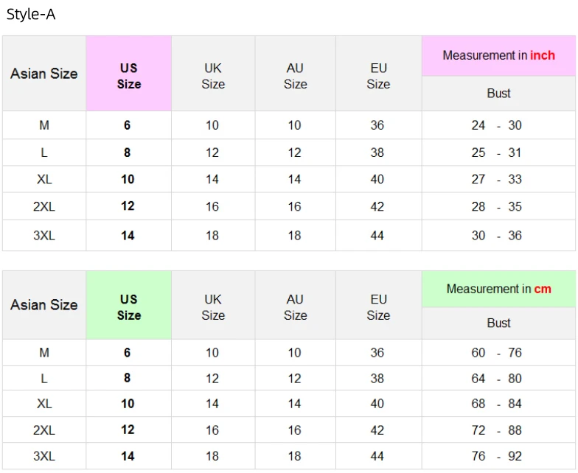
Task: Click the green "US Size" header cell
Action: click(x=128, y=306)
